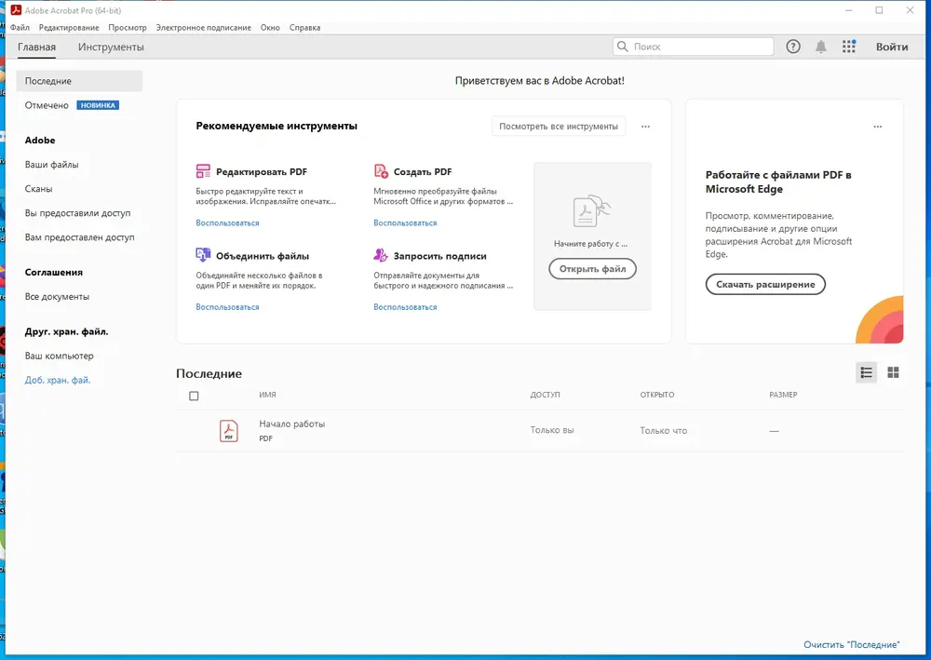Open the Просмотр menu
The height and width of the screenshot is (660, 931).
127,27
